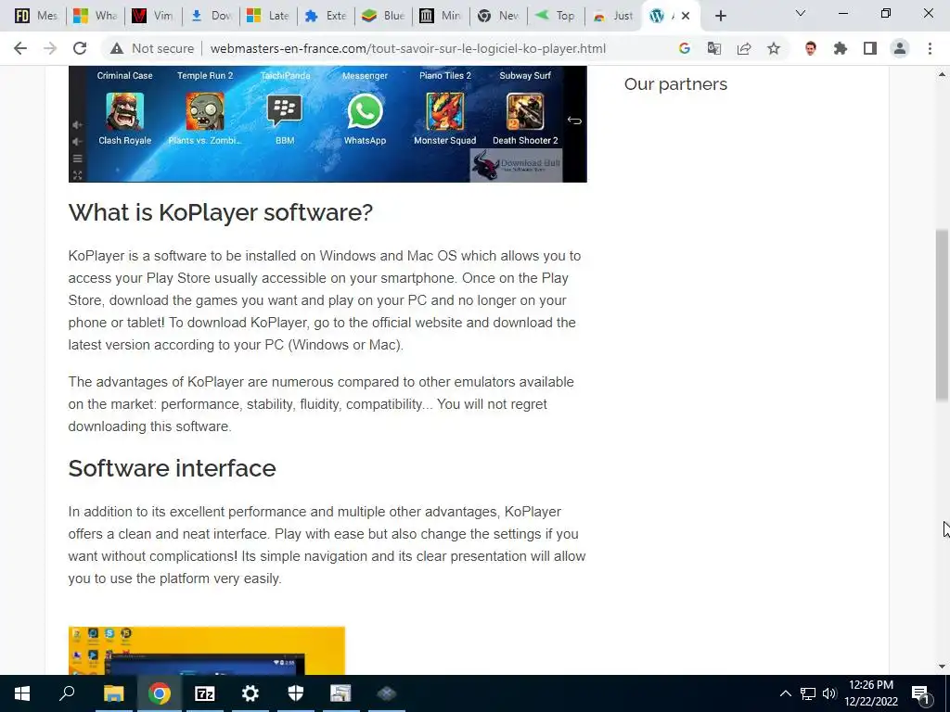This screenshot has width=950, height=712.
Task: Open the notification center icon
Action: point(921,693)
